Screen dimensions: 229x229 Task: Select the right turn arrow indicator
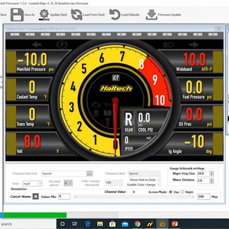(193, 45)
